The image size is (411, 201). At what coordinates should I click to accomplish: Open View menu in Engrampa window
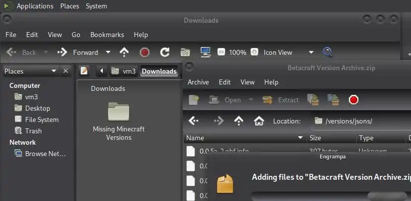point(247,82)
